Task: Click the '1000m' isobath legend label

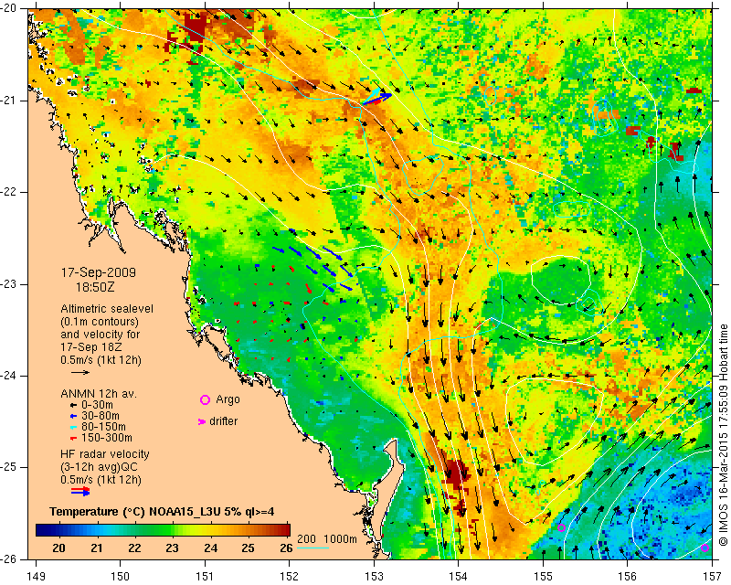Action: pyautogui.click(x=340, y=539)
